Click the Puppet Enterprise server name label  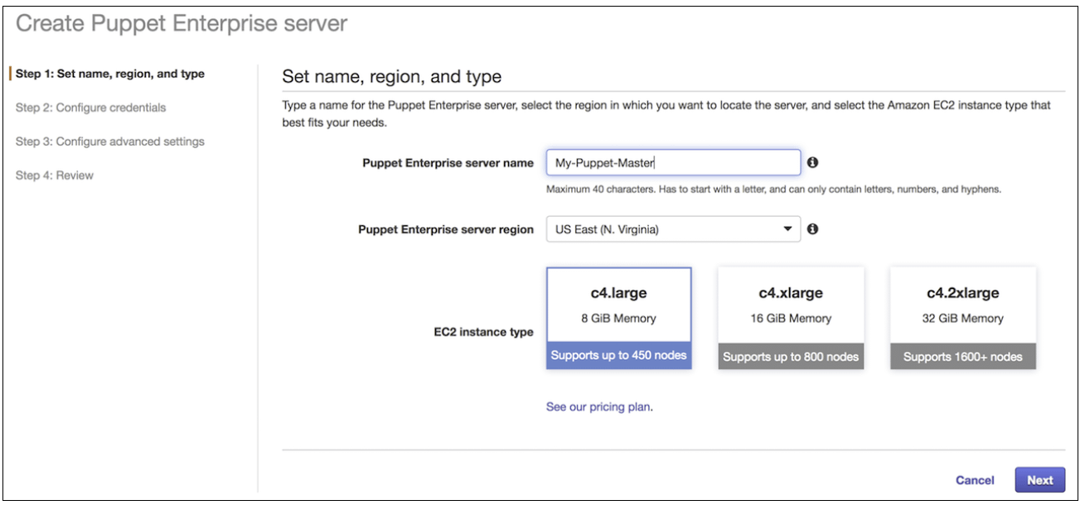(448, 163)
